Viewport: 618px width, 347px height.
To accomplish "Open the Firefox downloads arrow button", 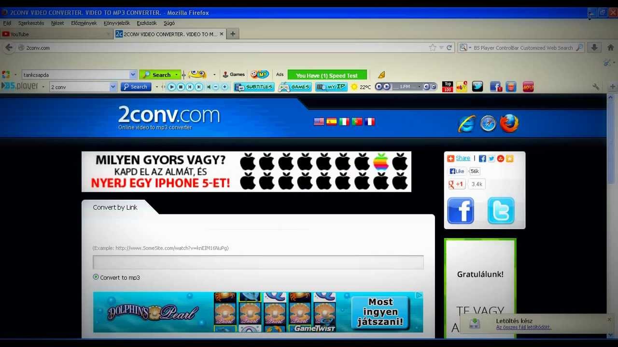I will point(595,47).
